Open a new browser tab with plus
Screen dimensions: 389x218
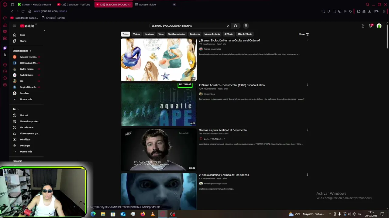(x=174, y=5)
